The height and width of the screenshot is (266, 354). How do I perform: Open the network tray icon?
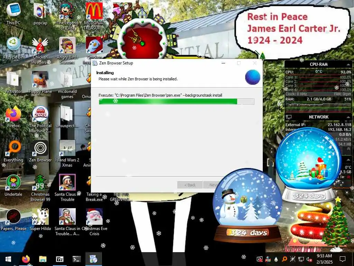(301, 259)
